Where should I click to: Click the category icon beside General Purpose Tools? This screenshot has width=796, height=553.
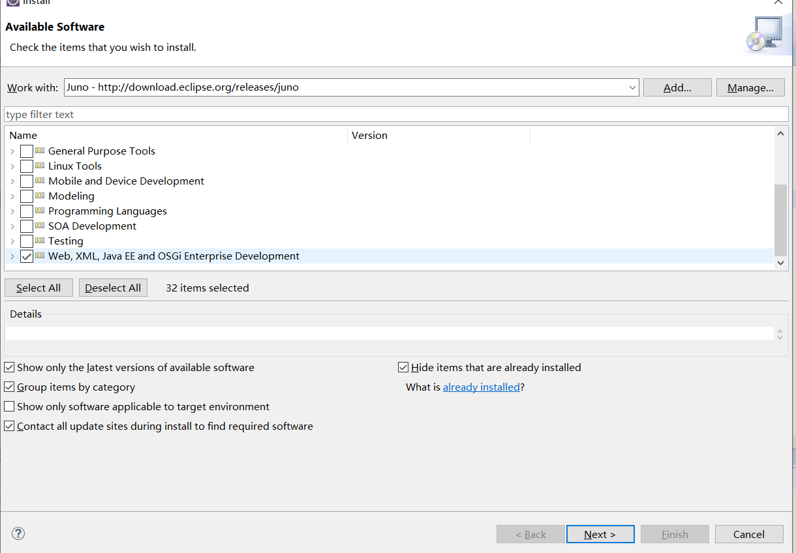tap(38, 151)
